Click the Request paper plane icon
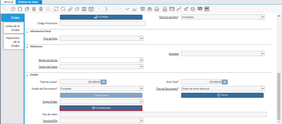The image size is (282, 124). [186, 9]
